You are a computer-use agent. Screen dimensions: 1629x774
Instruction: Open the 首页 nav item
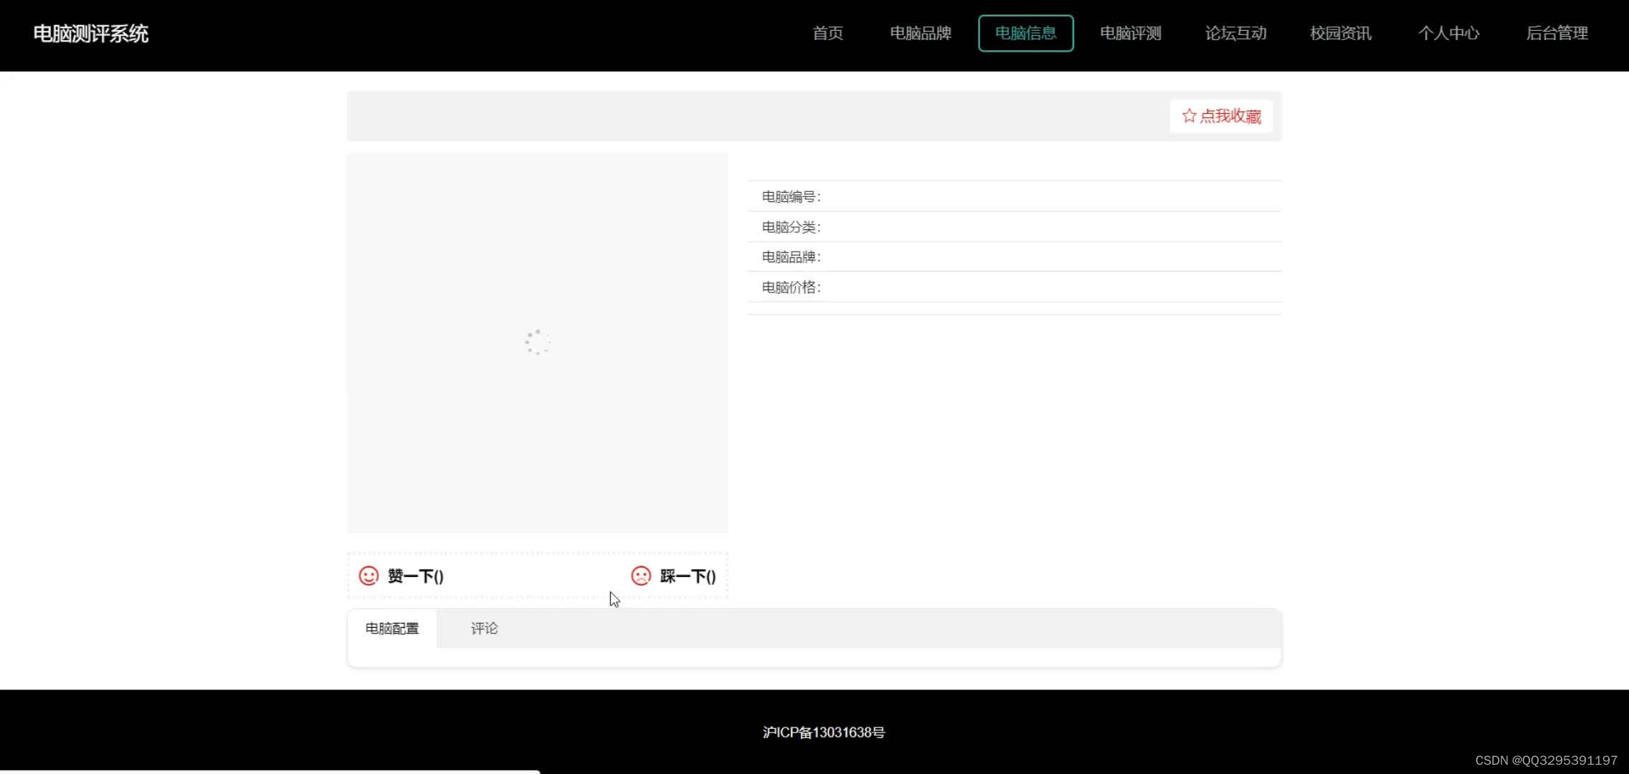click(827, 33)
